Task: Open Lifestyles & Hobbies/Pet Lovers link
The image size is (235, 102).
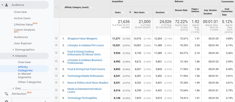Action: point(86,45)
